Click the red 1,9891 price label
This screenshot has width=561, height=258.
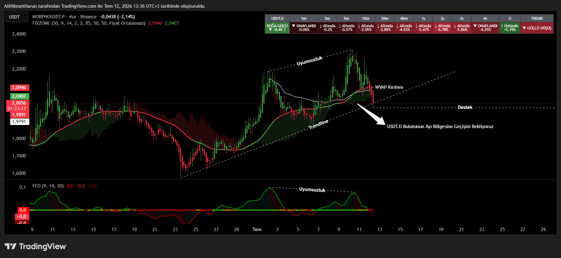(19, 115)
